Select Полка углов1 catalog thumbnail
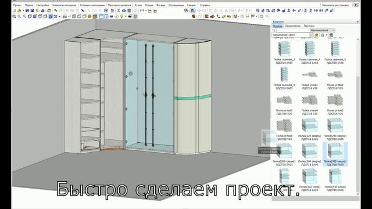This screenshot has width=372, height=209. tap(310, 75)
